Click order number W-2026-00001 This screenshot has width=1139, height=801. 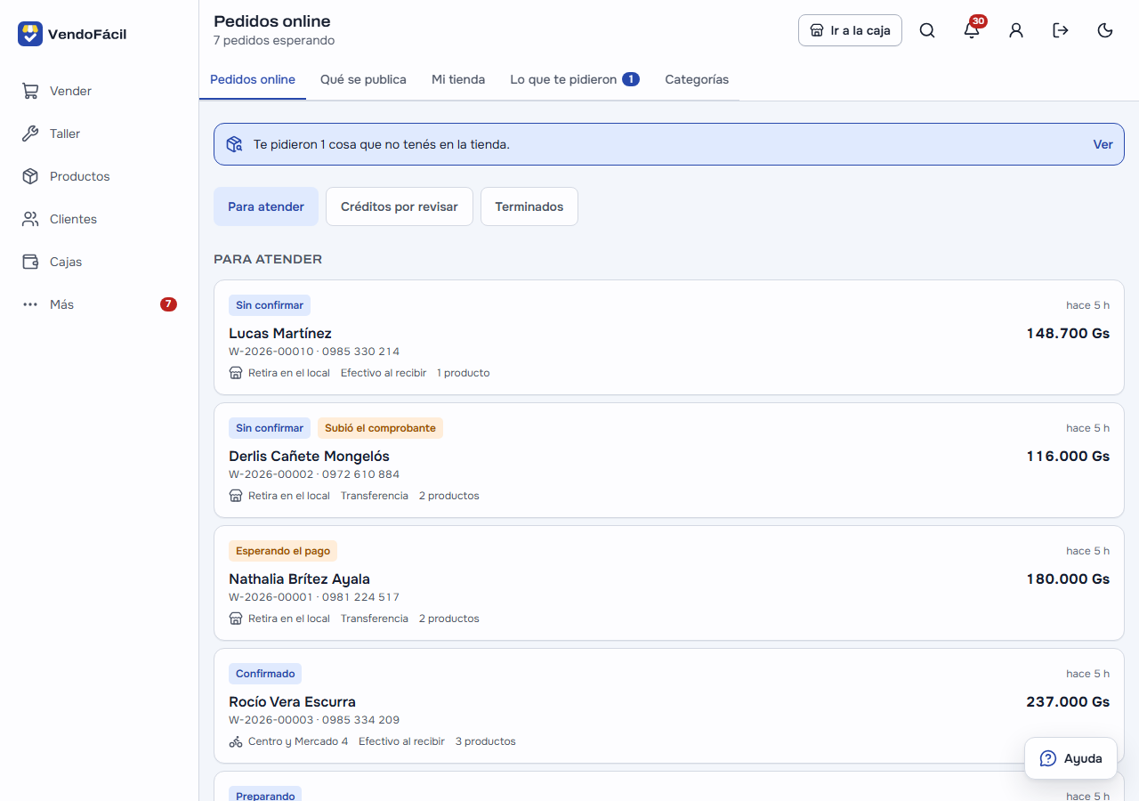[x=271, y=597]
